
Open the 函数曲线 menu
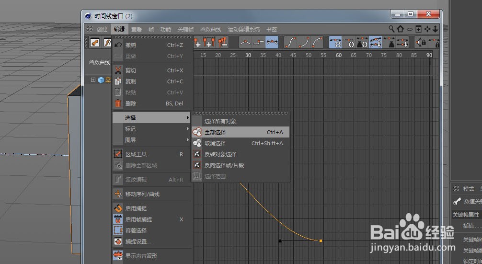[x=211, y=29]
